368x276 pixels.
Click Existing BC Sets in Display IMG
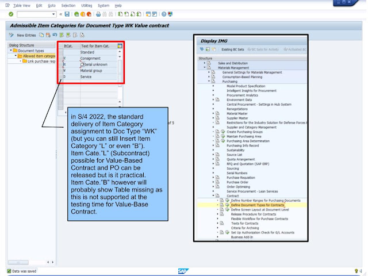(x=232, y=49)
